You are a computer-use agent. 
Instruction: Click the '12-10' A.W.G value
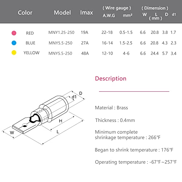(107, 54)
